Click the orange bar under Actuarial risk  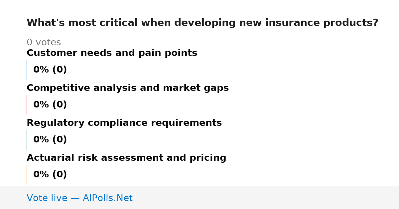[27, 175]
